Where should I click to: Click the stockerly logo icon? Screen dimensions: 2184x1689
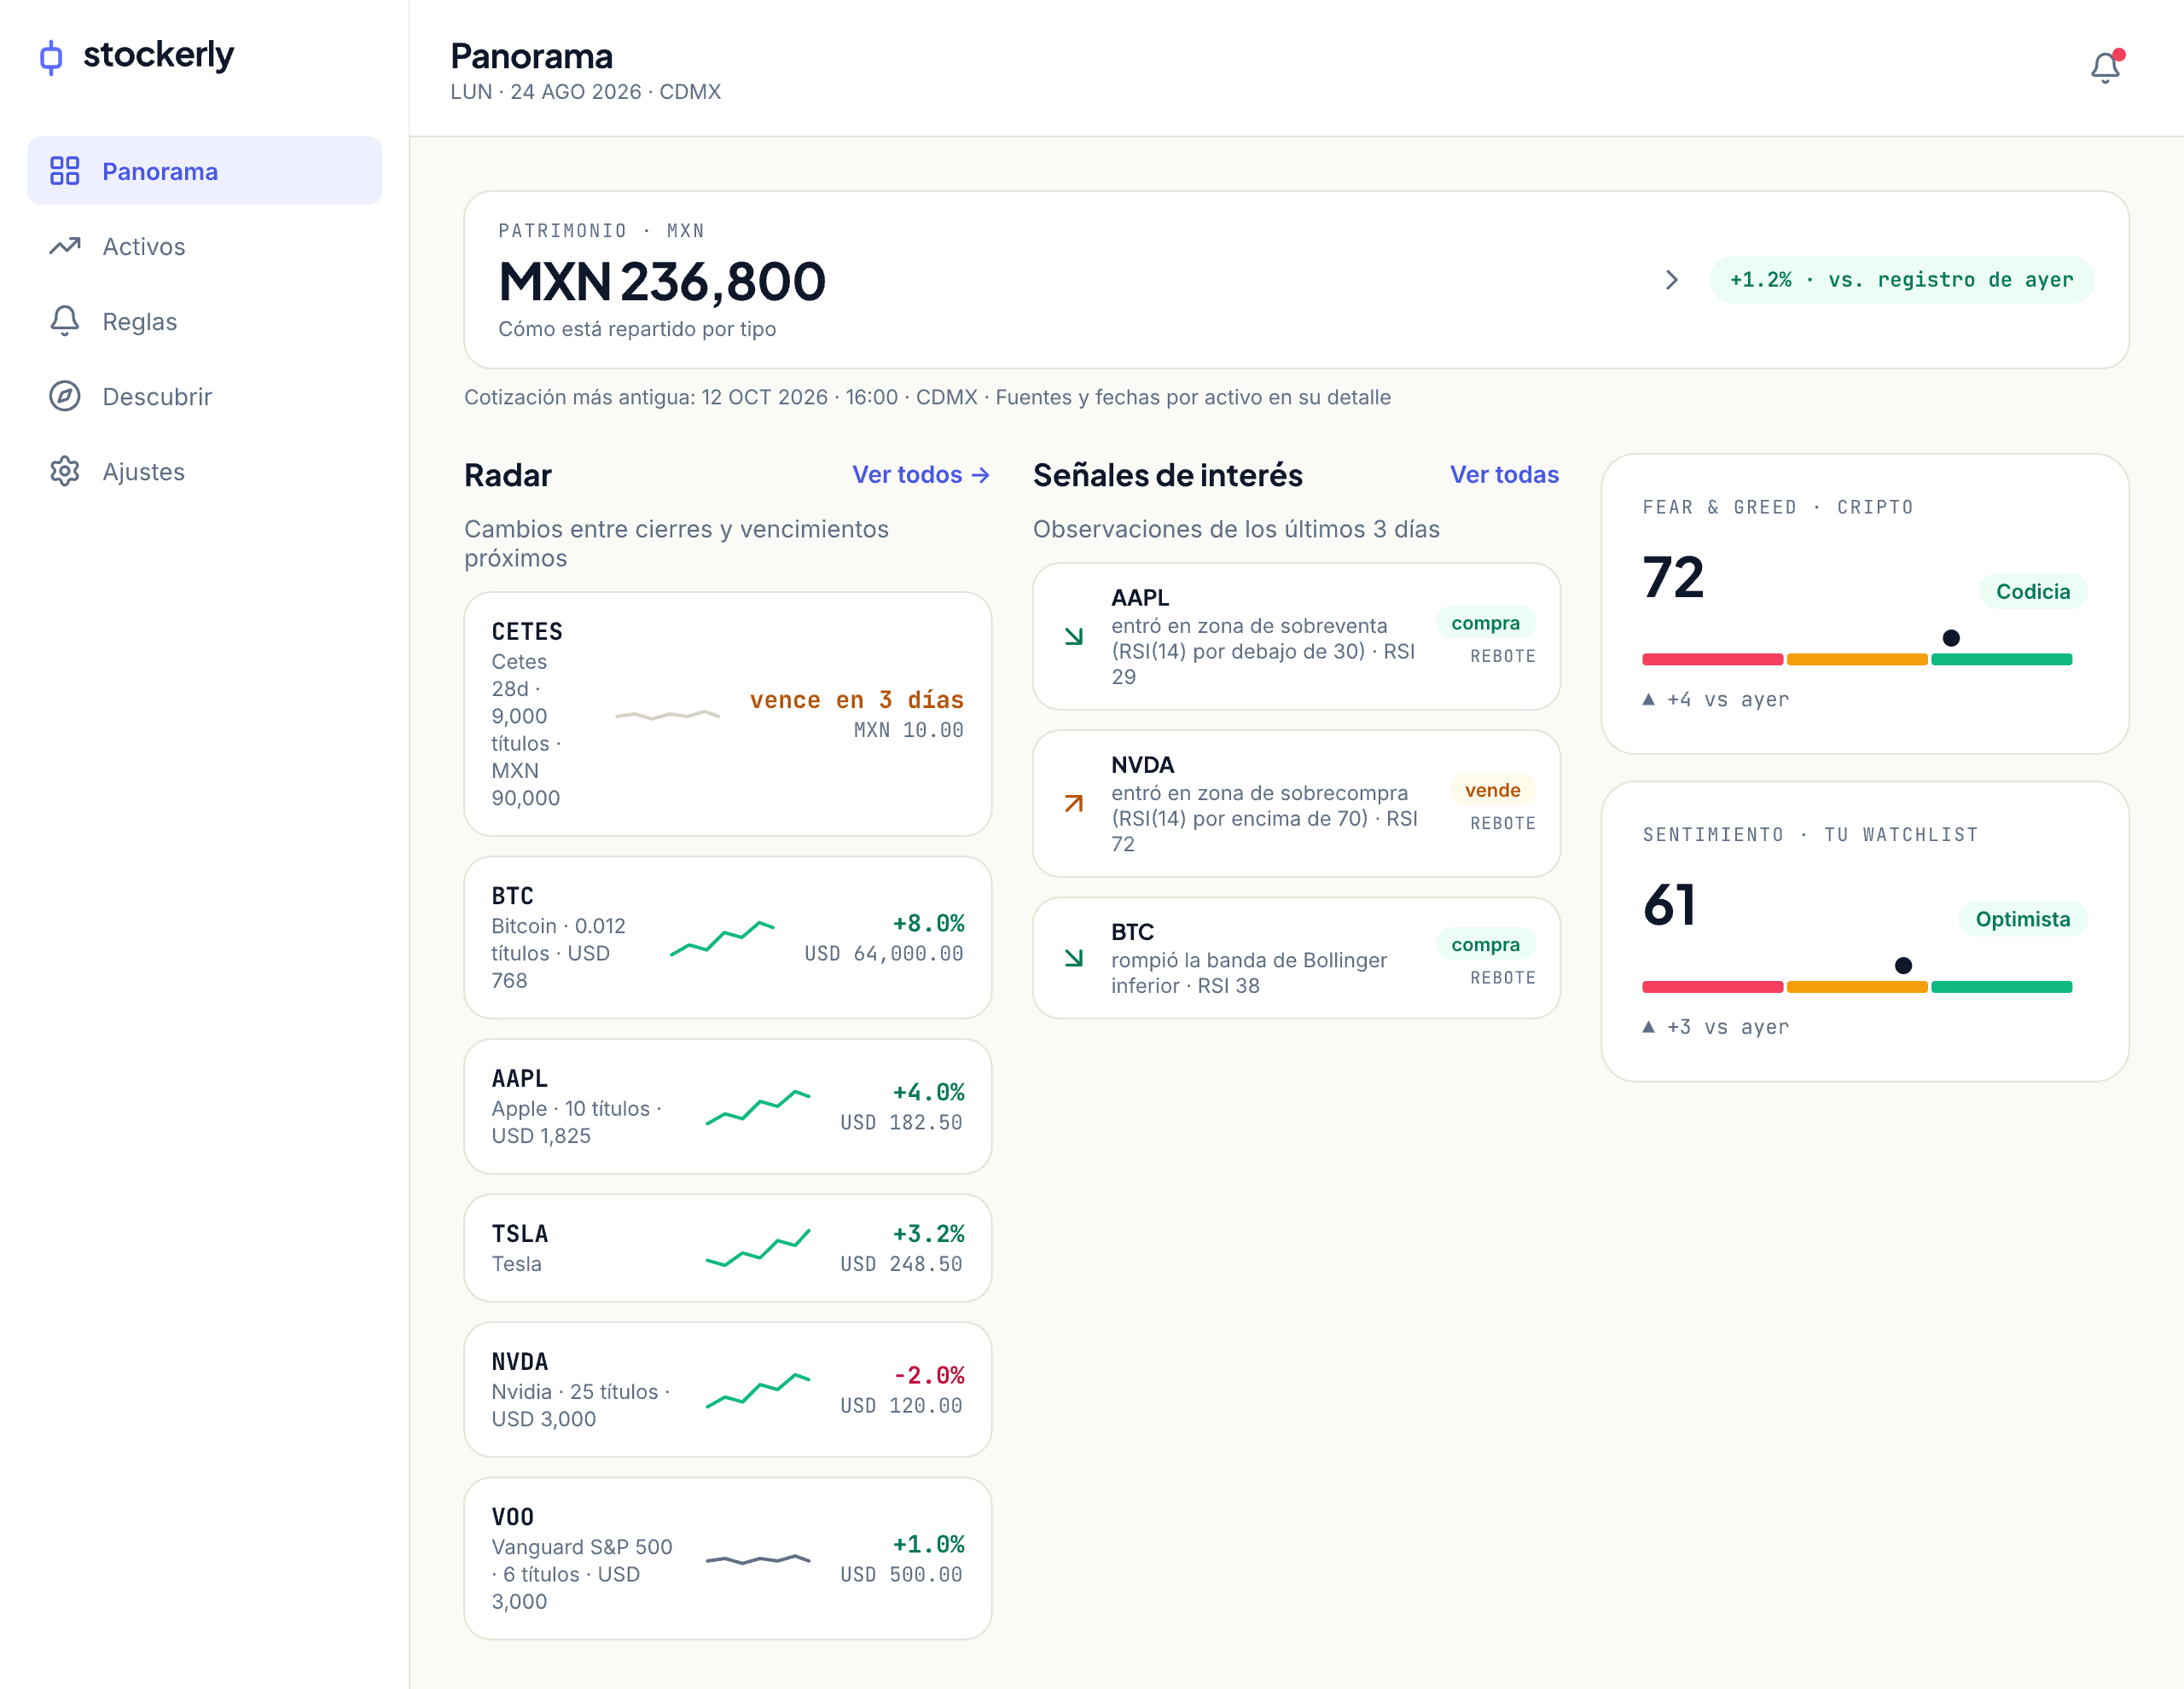(51, 57)
